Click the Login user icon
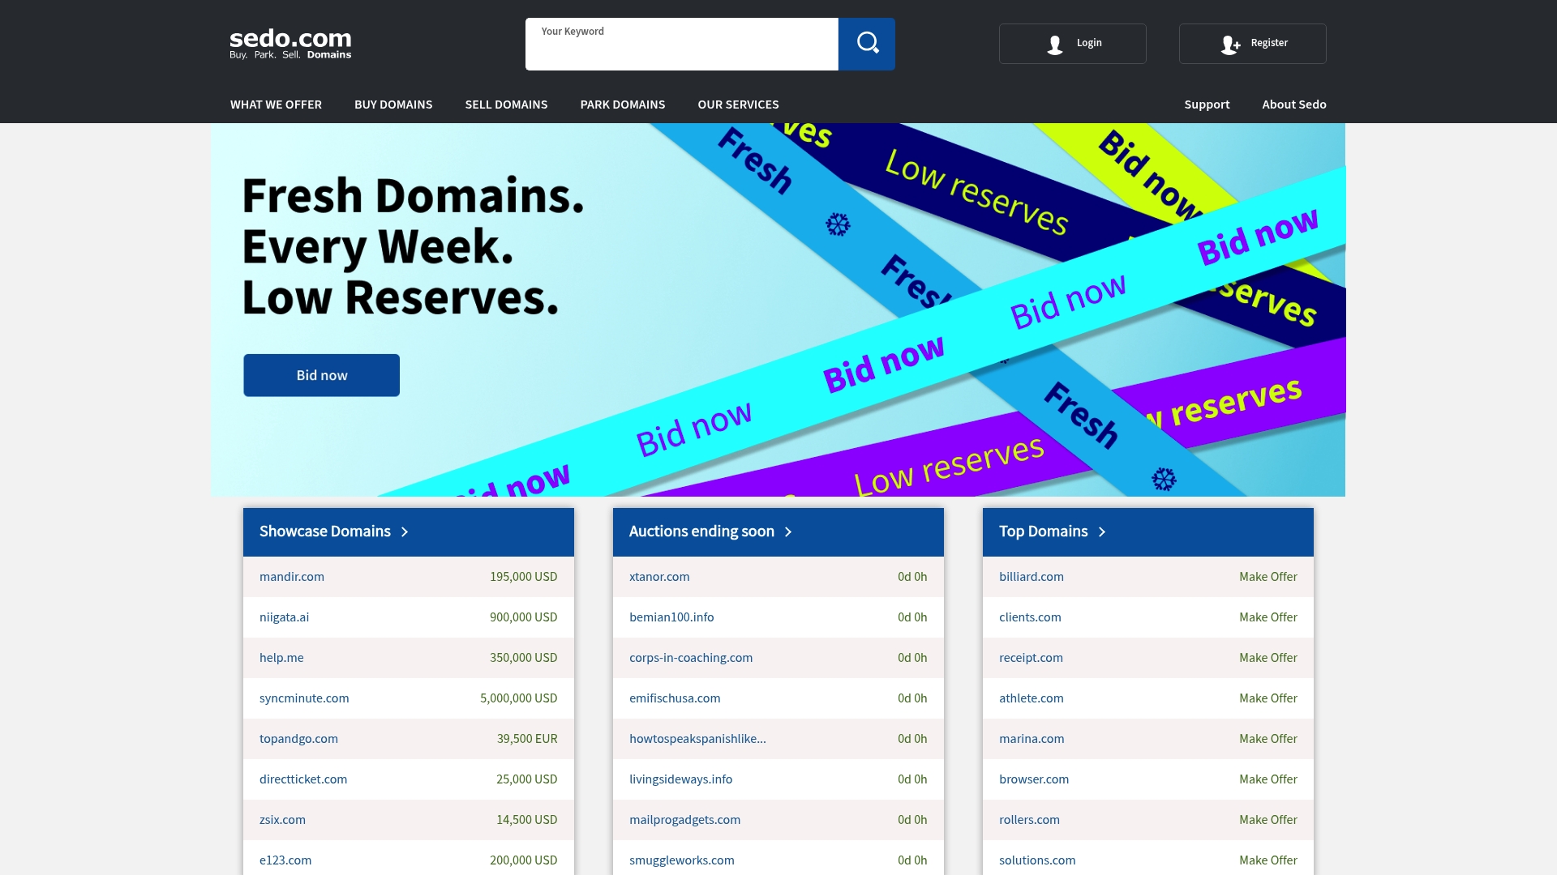This screenshot has width=1557, height=875. 1053,44
